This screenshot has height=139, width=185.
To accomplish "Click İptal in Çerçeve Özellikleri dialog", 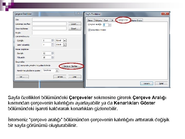I will (75, 77).
